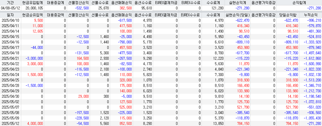Select the option P&L cell 525,000

[x=126, y=107]
